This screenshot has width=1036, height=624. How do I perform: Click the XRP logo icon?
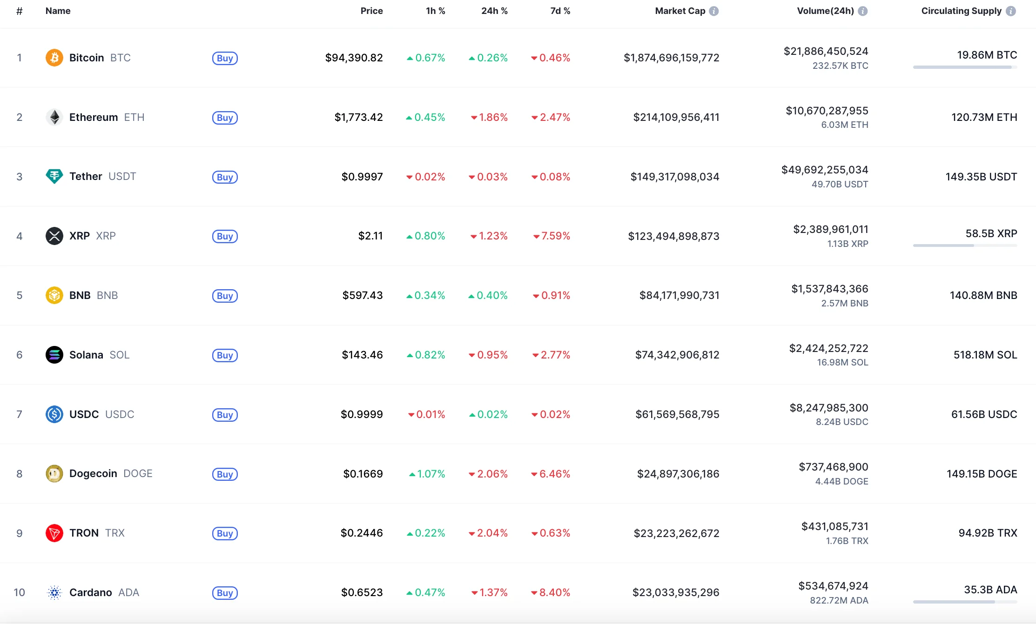tap(54, 236)
